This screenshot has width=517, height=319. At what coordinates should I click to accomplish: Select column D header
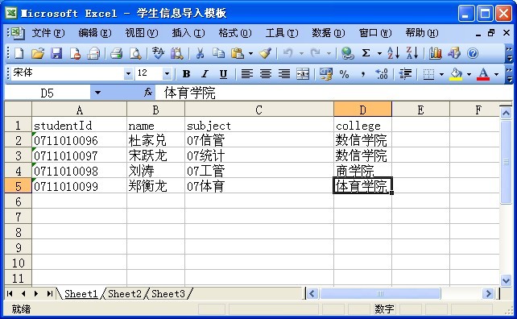click(362, 110)
